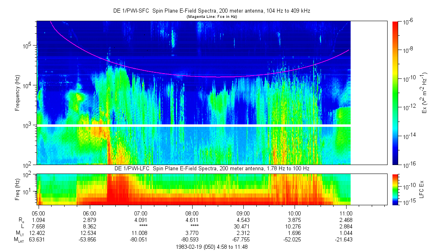Click the 07:00 time axis label

pos(141,213)
